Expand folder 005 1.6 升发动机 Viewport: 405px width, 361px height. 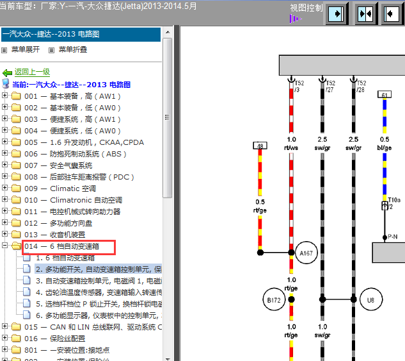(x=4, y=141)
